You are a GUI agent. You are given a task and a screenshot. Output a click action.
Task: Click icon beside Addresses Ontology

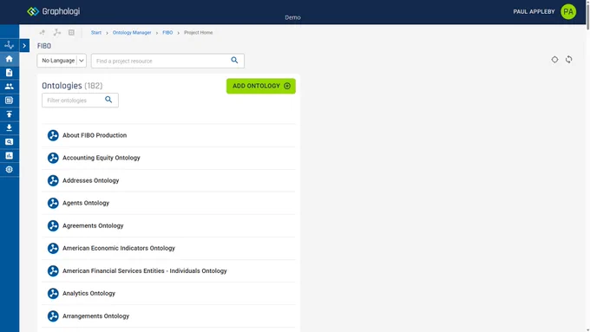pyautogui.click(x=53, y=180)
